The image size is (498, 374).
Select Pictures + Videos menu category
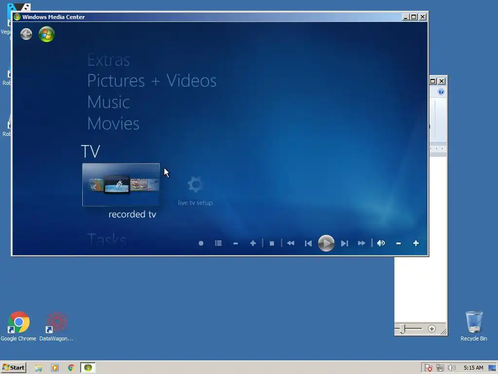point(152,81)
